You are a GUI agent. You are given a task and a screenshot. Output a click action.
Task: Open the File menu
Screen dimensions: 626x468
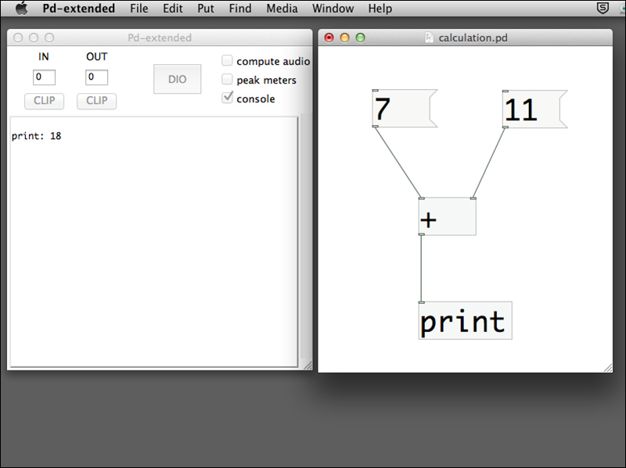[139, 9]
